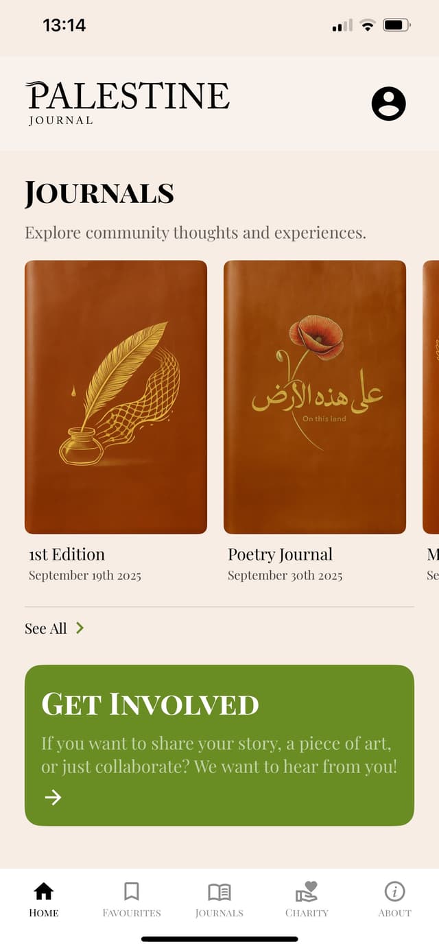Open the 1st Edition journal cover
This screenshot has width=439, height=950.
[116, 397]
